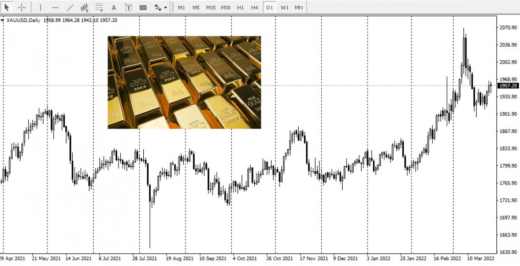Switch to M1 timeframe
520x266 pixels.
pos(181,8)
